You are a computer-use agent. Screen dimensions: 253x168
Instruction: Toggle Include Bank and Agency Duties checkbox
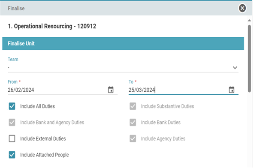(12, 123)
